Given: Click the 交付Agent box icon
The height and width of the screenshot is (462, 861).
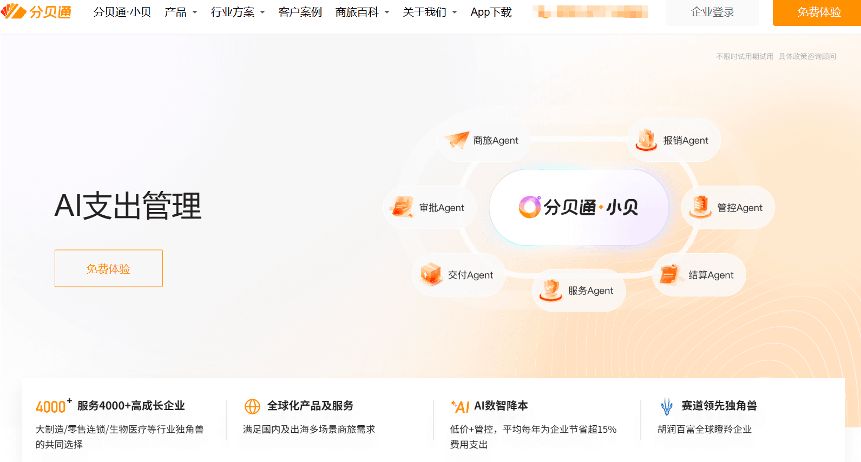Looking at the screenshot, I should 431,274.
